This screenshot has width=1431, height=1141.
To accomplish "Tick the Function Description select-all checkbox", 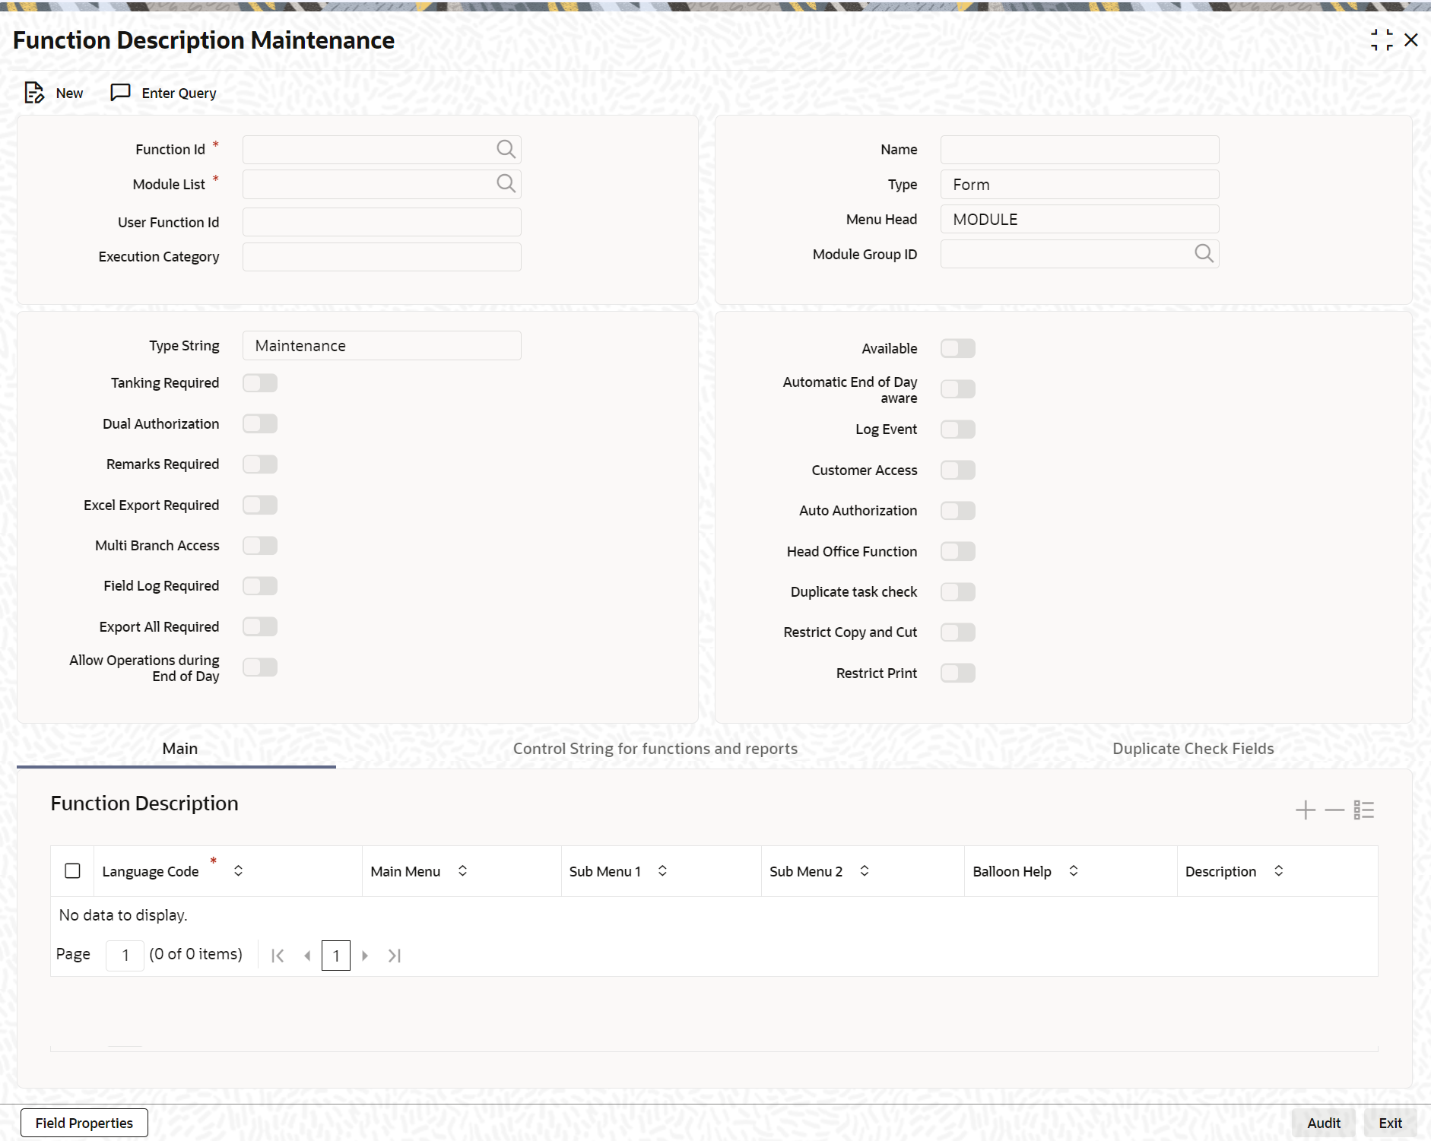I will pos(72,871).
